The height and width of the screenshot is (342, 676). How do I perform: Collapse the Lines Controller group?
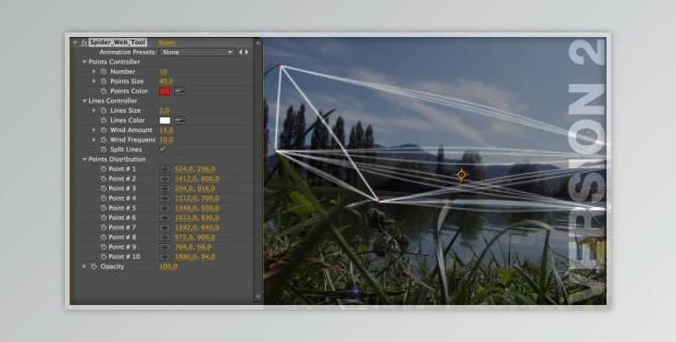(x=84, y=101)
